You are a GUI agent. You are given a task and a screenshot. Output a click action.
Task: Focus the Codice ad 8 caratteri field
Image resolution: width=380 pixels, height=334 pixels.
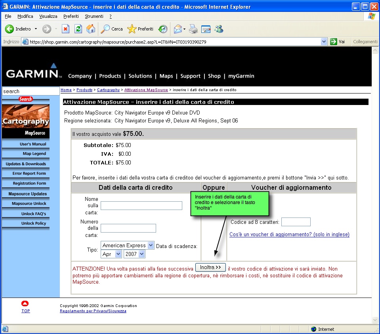point(296,222)
